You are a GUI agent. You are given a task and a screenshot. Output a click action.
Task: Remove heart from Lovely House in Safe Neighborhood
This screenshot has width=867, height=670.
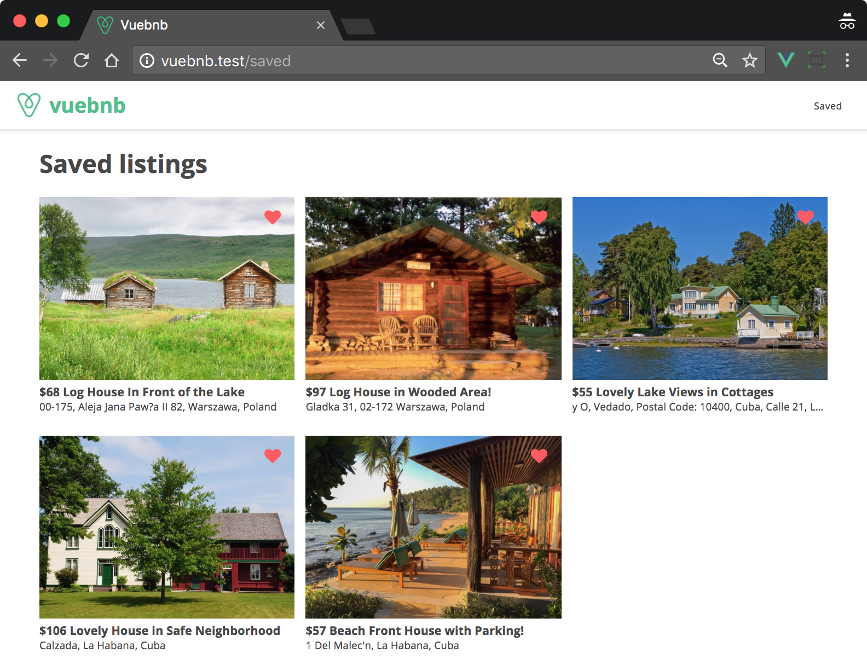pos(273,455)
